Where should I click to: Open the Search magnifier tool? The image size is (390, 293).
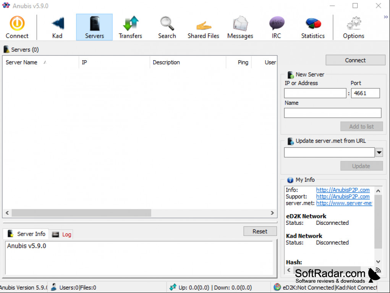pos(167,27)
